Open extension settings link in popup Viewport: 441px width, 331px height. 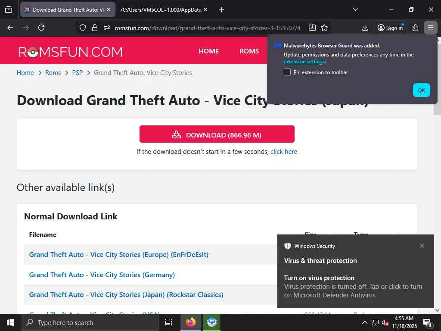point(304,62)
